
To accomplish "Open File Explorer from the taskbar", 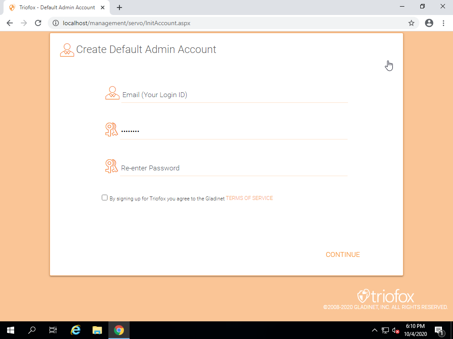I will pos(97,330).
